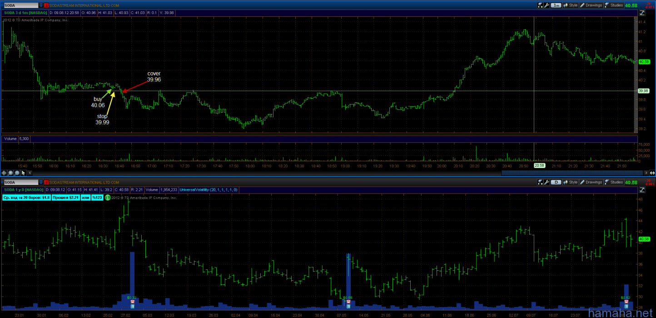Change the 1m timeframe button
Image resolution: width=656 pixels, height=318 pixels.
(x=556, y=5)
